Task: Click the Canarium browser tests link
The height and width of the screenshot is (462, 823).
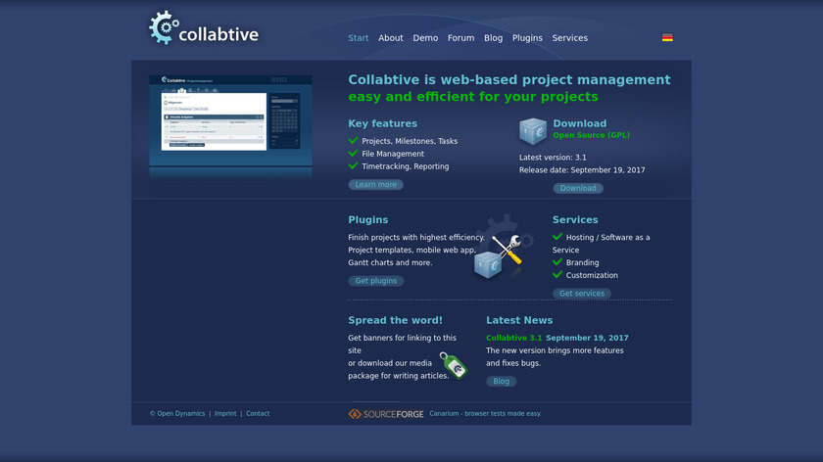Action: (485, 414)
